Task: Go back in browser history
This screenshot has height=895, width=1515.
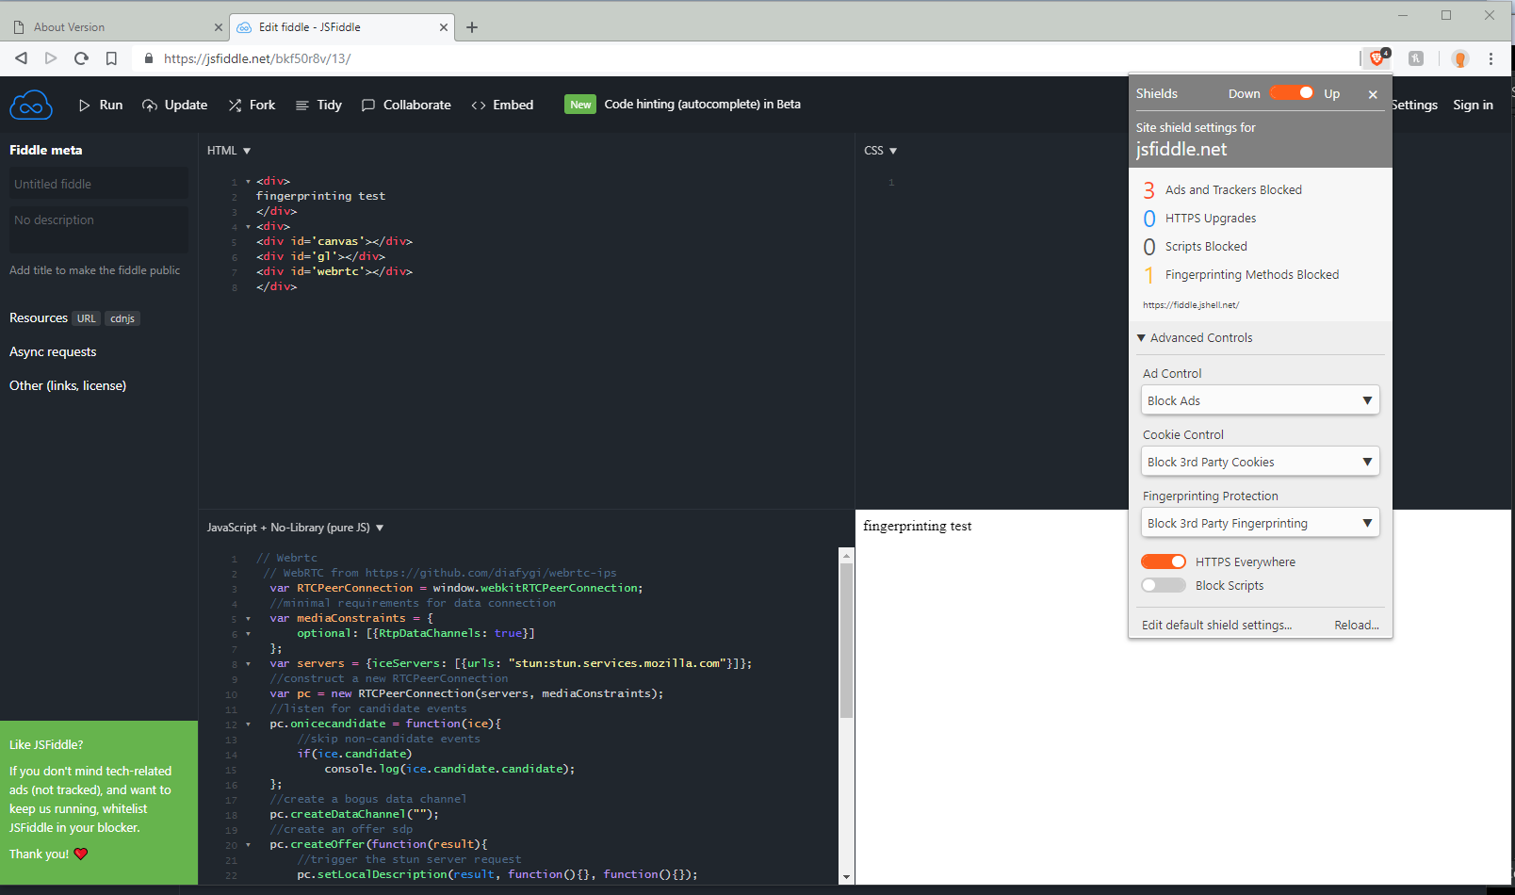Action: [x=21, y=58]
